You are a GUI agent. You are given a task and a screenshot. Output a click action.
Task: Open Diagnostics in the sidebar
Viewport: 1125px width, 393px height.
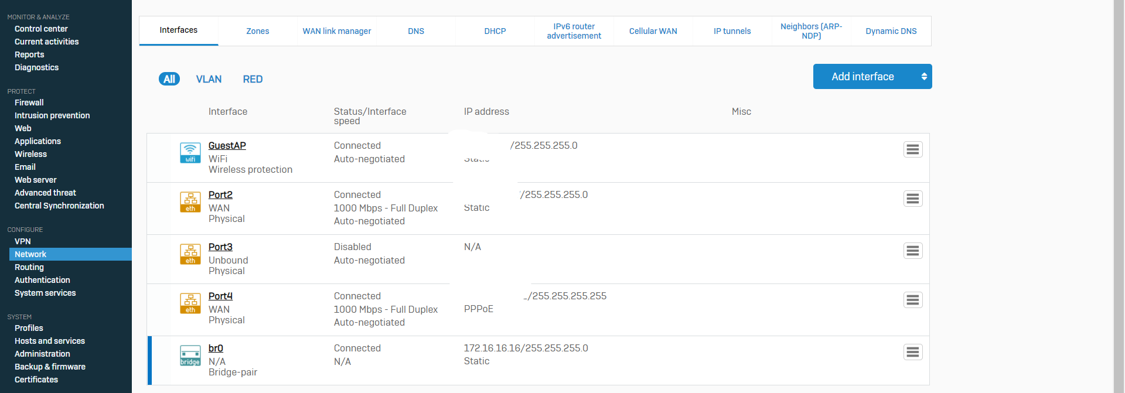click(36, 67)
